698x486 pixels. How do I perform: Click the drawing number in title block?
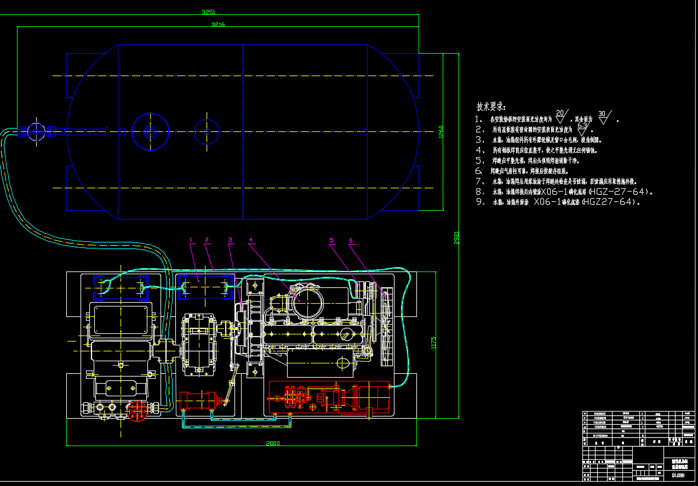coord(678,476)
